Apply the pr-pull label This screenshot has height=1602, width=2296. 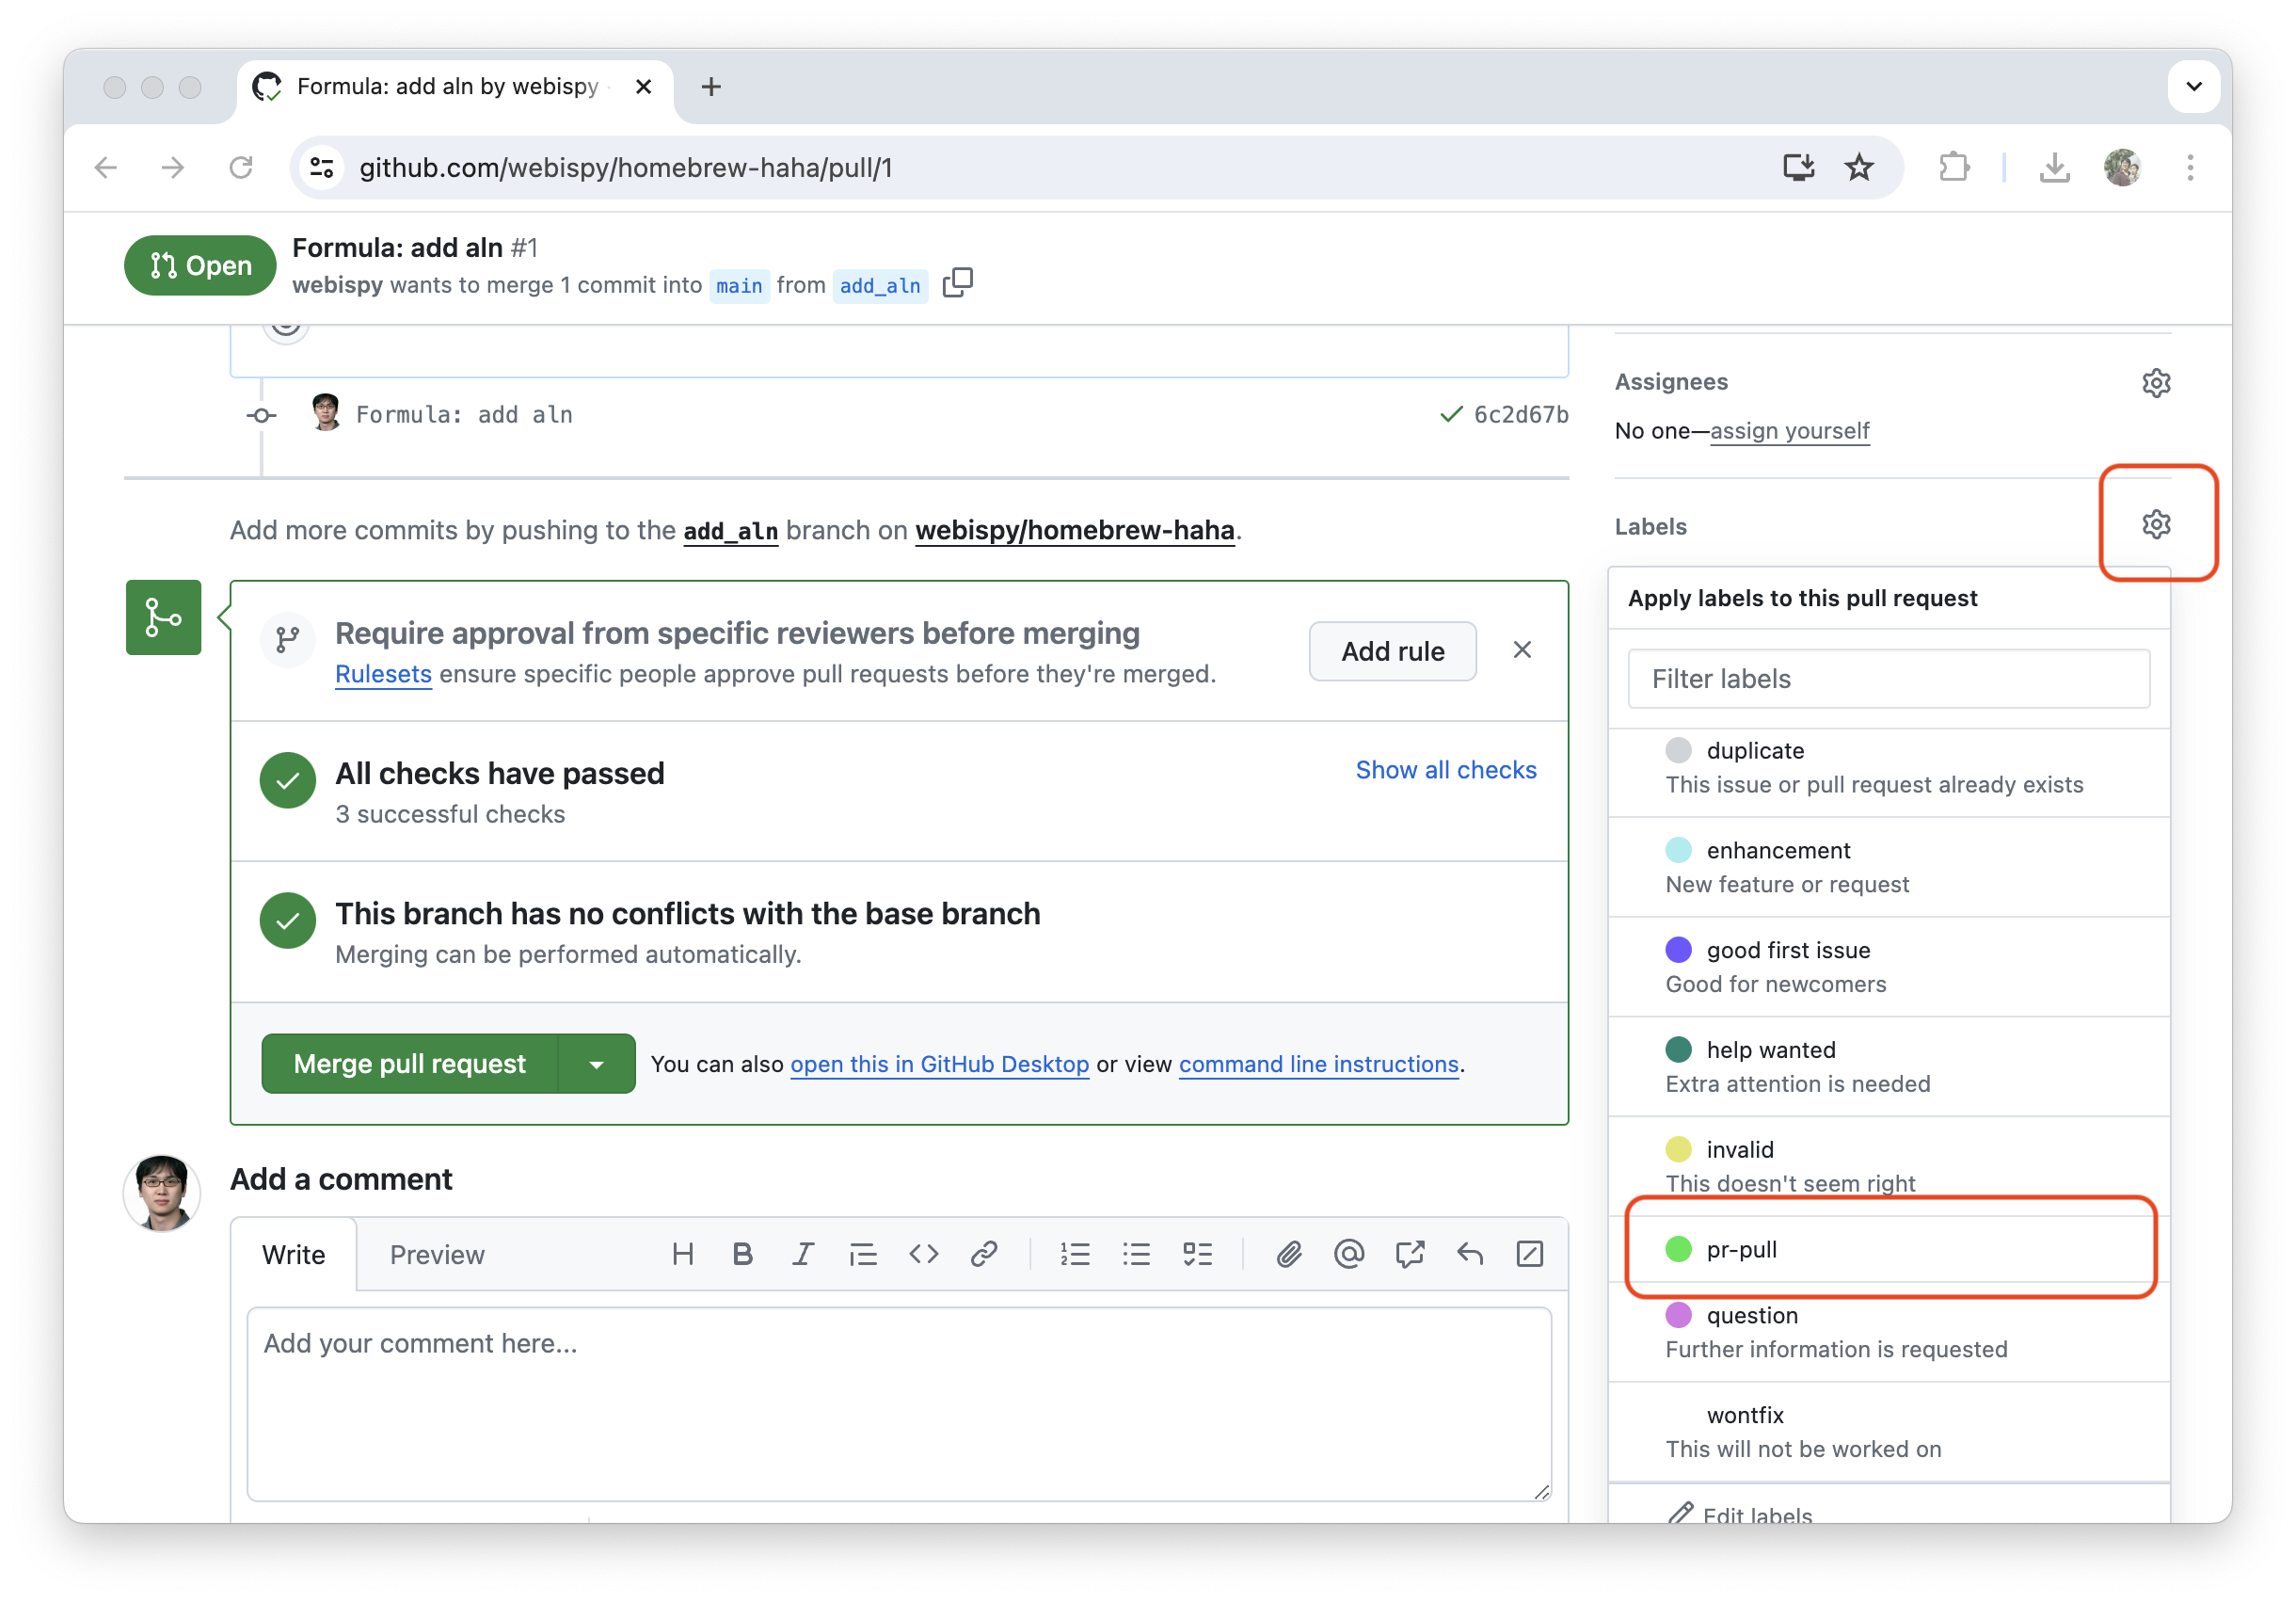pos(1888,1249)
